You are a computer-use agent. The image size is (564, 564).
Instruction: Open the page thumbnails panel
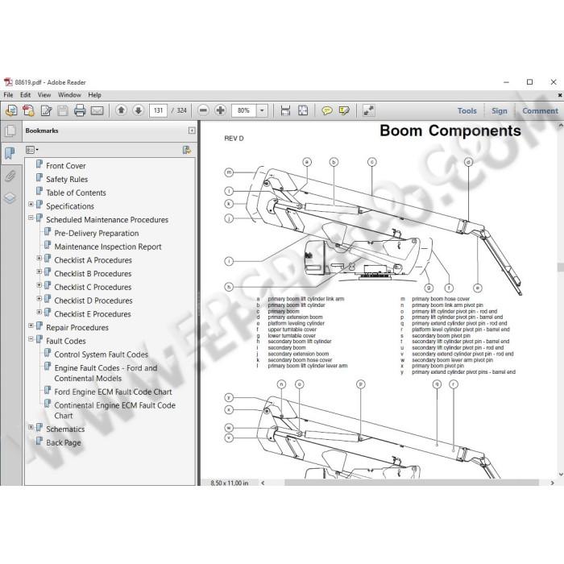[x=10, y=131]
